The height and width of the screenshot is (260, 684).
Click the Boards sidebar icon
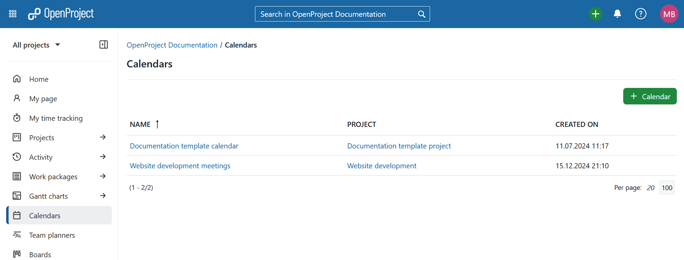coord(17,254)
